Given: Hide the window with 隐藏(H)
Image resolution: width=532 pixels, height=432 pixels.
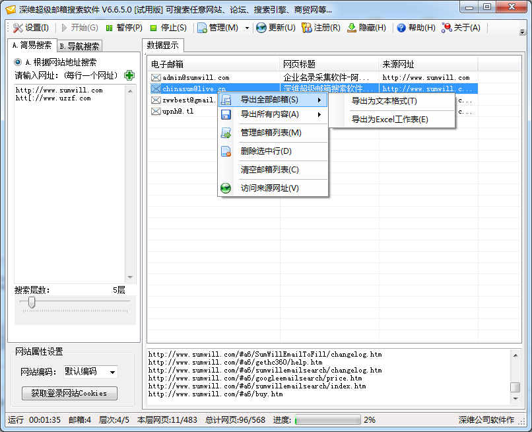Looking at the screenshot, I should [x=366, y=28].
